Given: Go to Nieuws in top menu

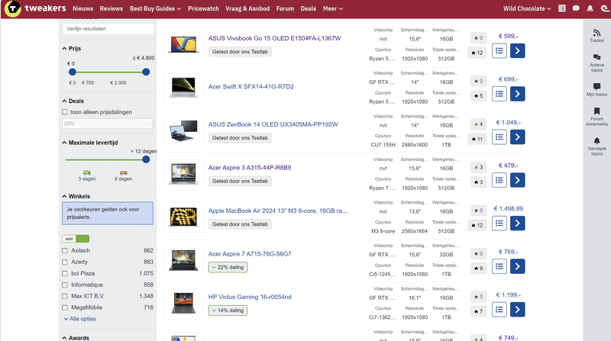Looking at the screenshot, I should coord(83,8).
